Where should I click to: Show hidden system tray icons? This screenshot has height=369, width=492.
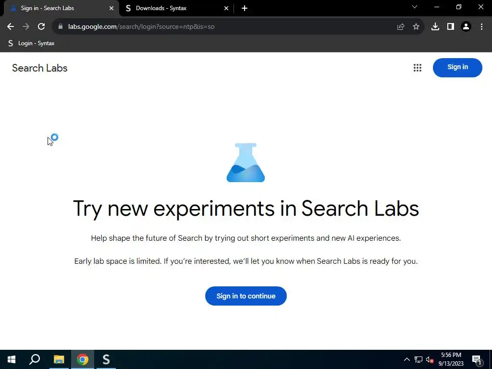406,359
